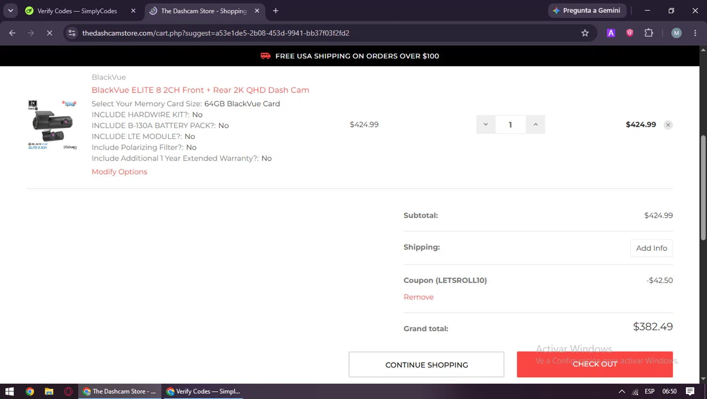Click the free shipping truck icon

tap(266, 56)
